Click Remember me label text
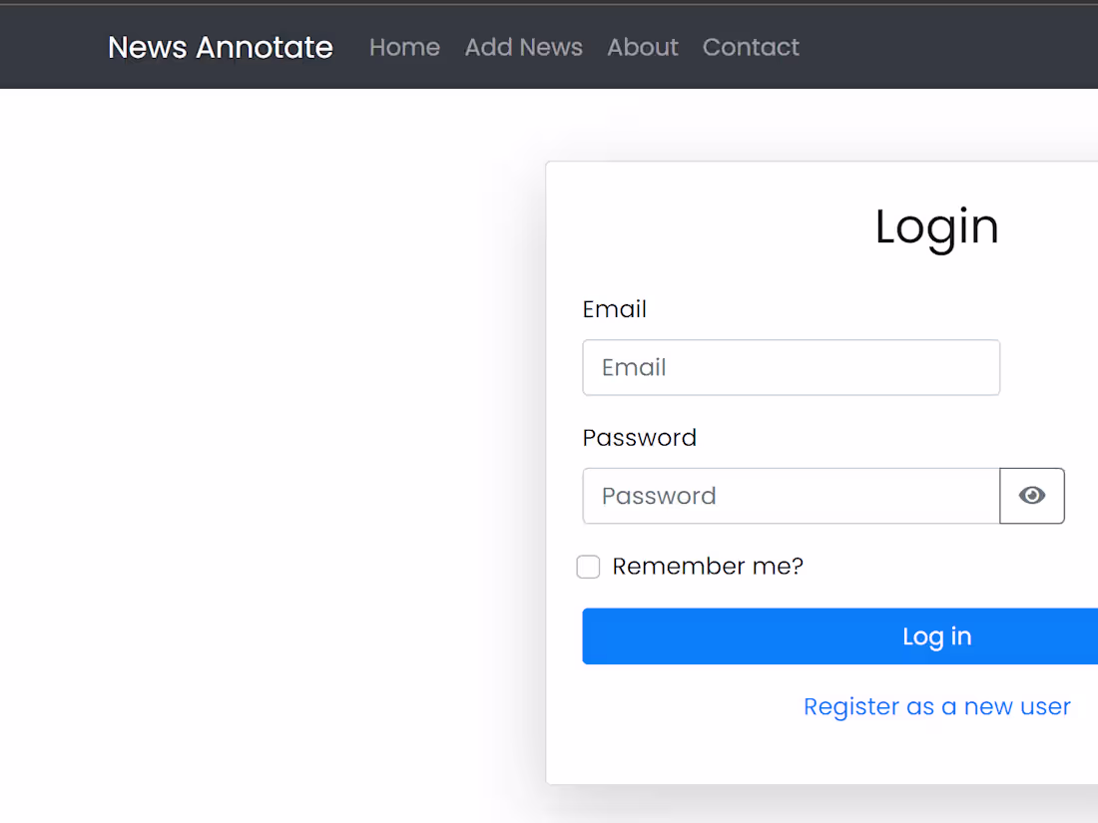Viewport: 1098px width, 823px height. point(707,566)
